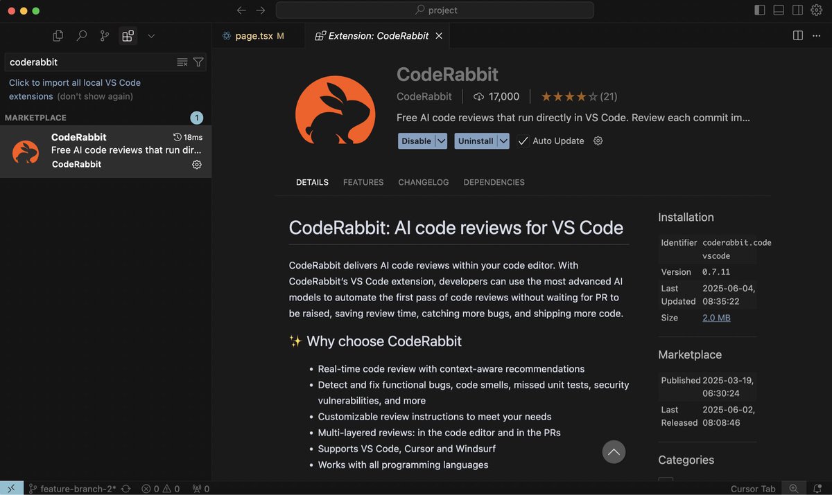The width and height of the screenshot is (832, 495).
Task: Click the version value 0.7.11
Action: [716, 272]
